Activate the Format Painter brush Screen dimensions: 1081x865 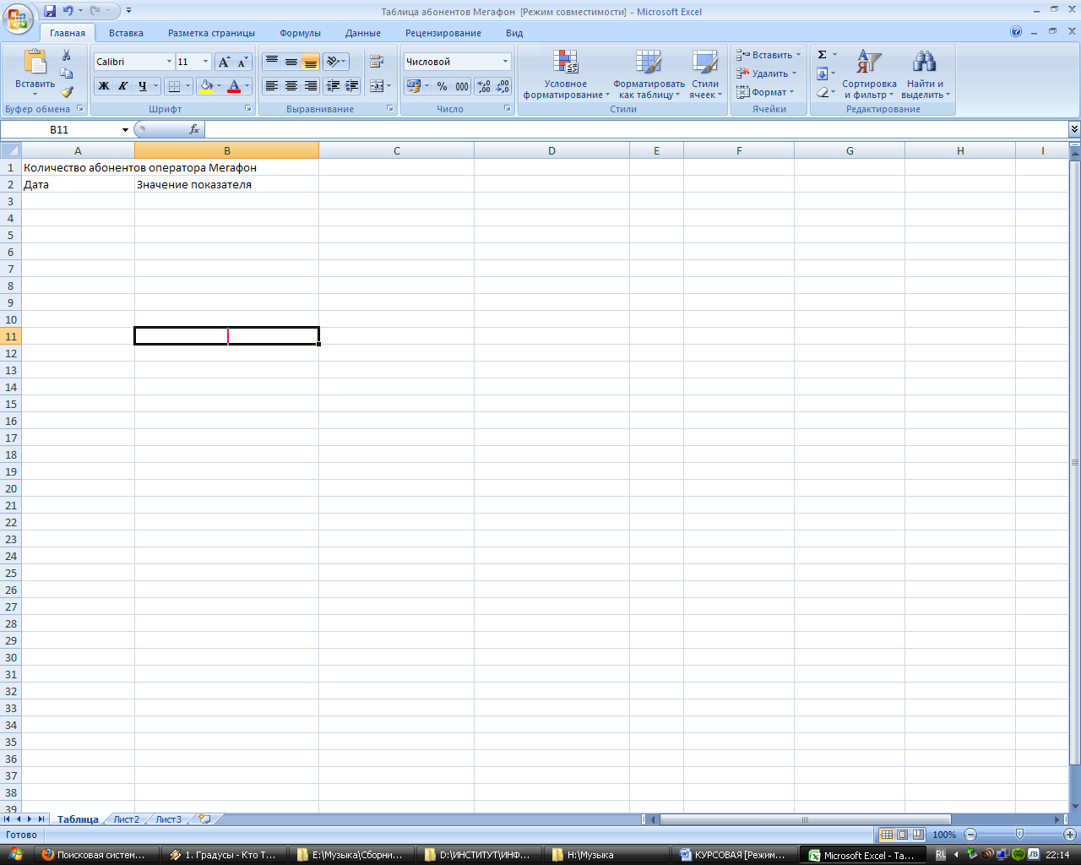coord(67,92)
